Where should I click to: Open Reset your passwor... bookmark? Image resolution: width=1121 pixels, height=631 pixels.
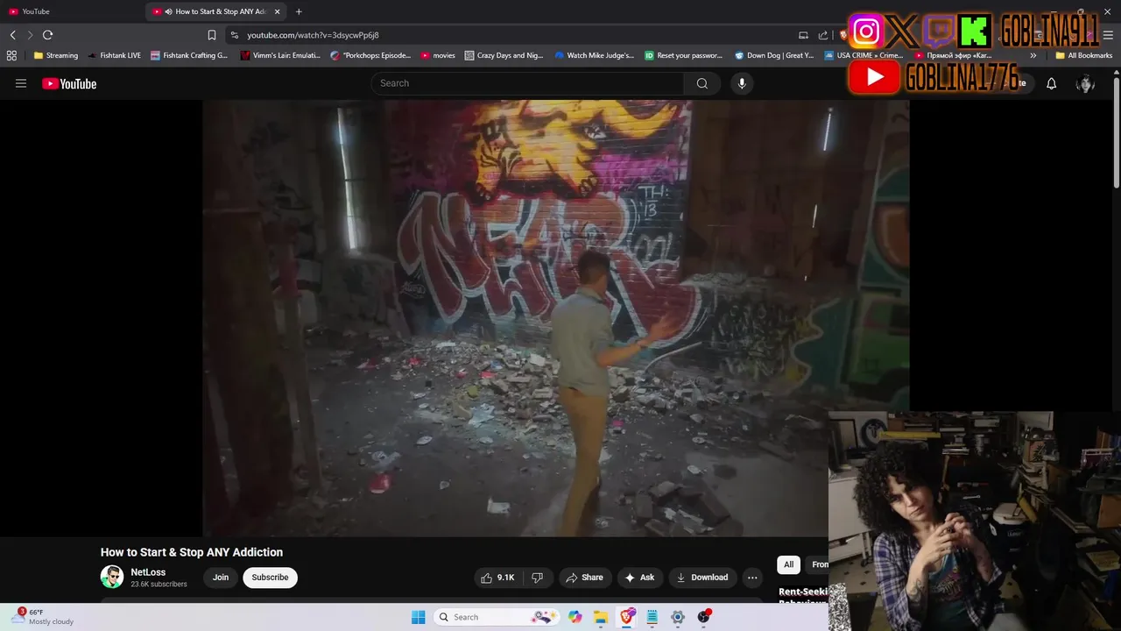tap(684, 55)
